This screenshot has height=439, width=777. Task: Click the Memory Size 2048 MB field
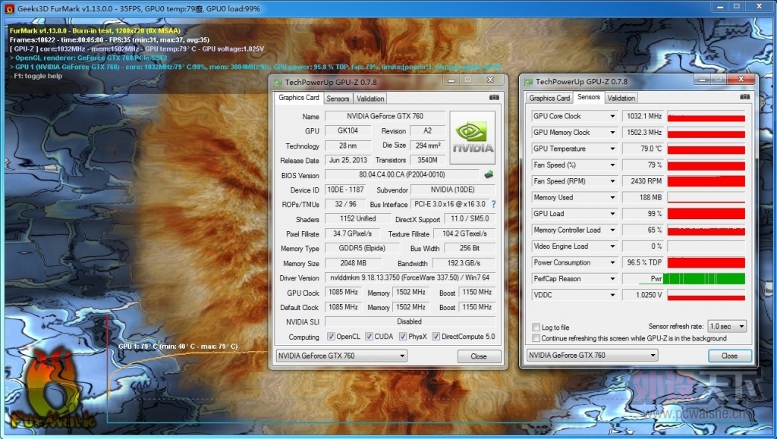[x=353, y=263]
